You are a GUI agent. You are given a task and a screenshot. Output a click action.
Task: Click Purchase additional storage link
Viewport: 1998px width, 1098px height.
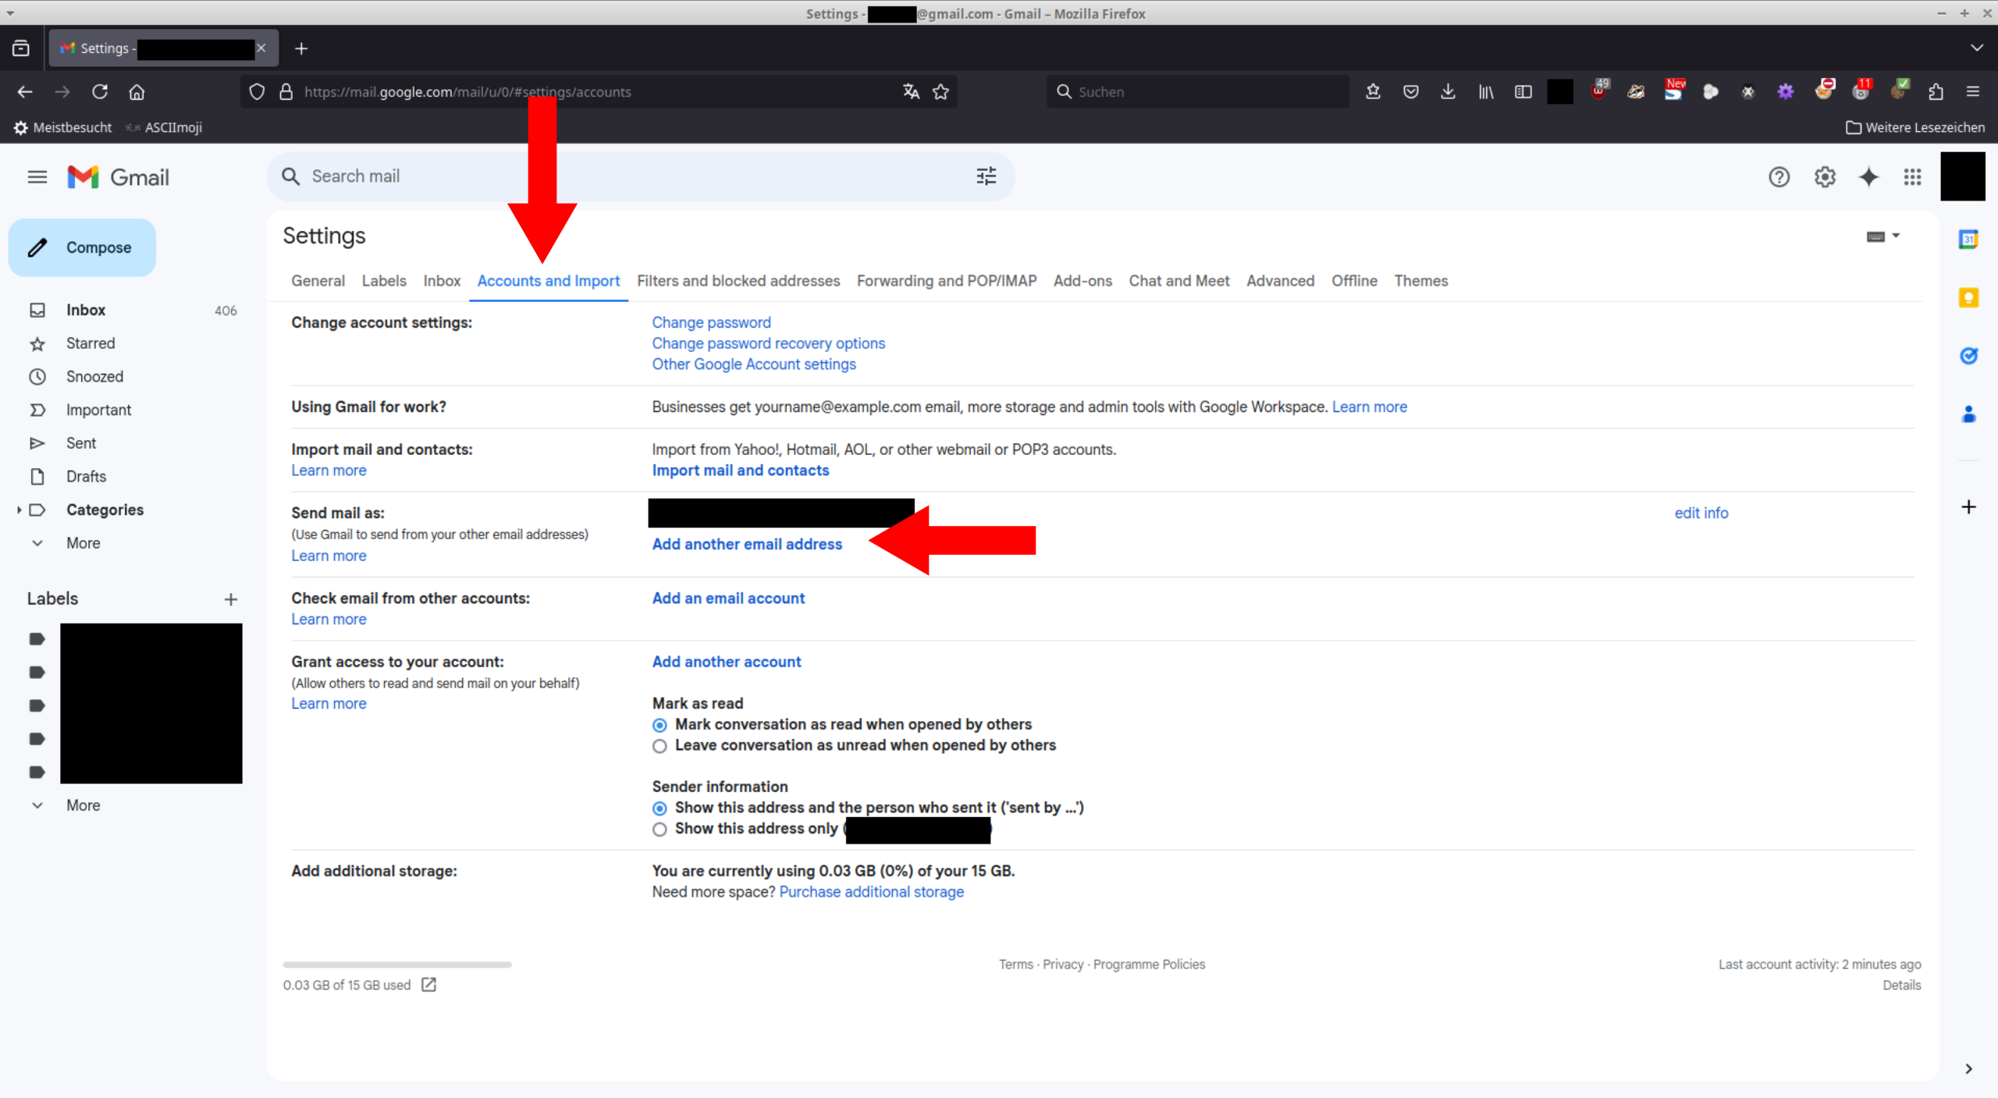[872, 891]
